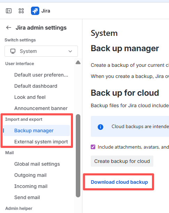Select Backup manager in the sidebar
The height and width of the screenshot is (213, 169).
click(37, 131)
